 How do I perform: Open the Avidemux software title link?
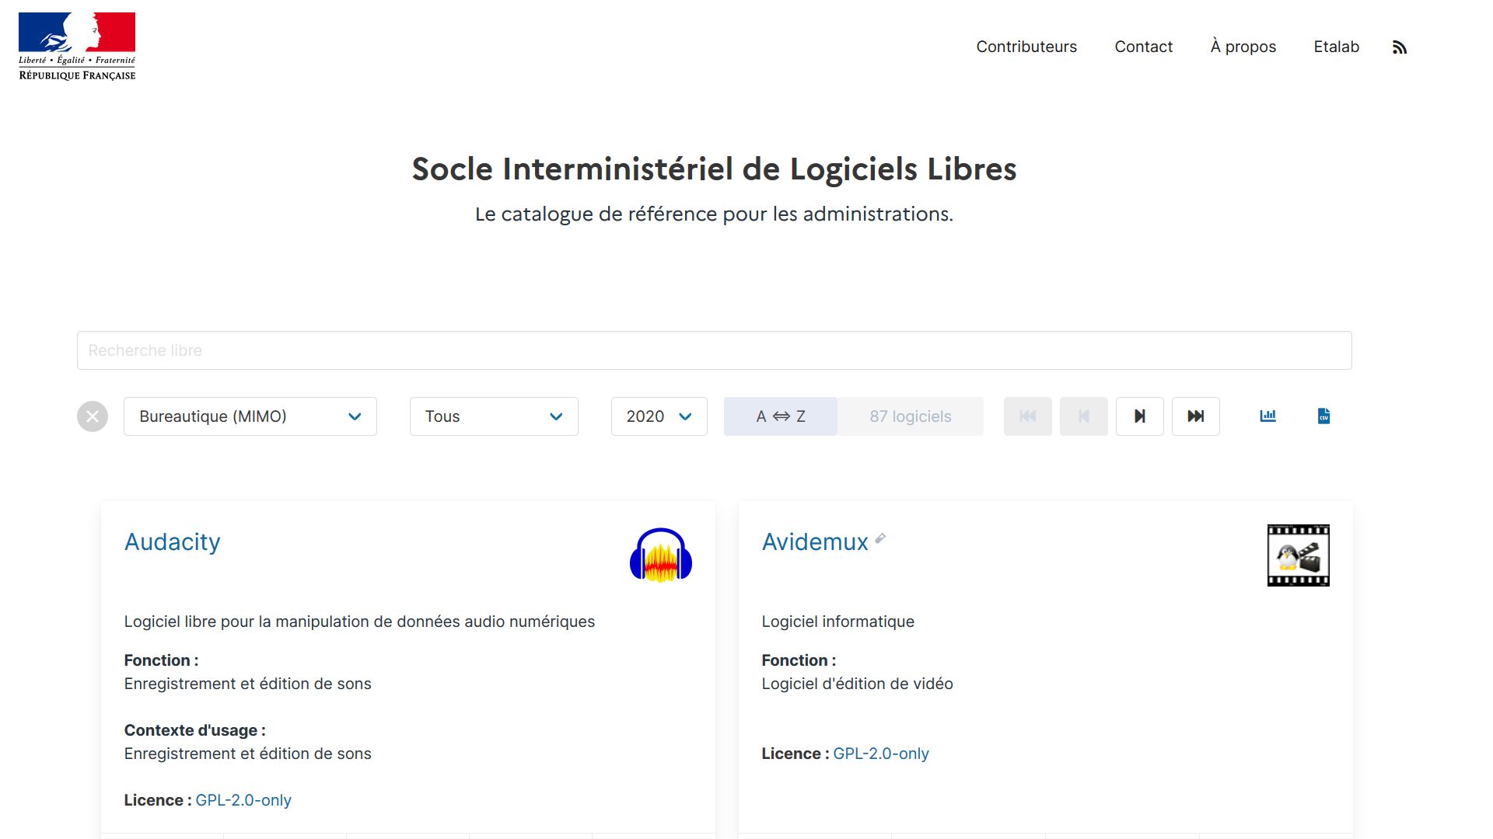(815, 541)
